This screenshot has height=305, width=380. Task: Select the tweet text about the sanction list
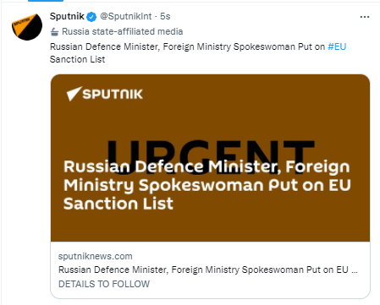(198, 53)
